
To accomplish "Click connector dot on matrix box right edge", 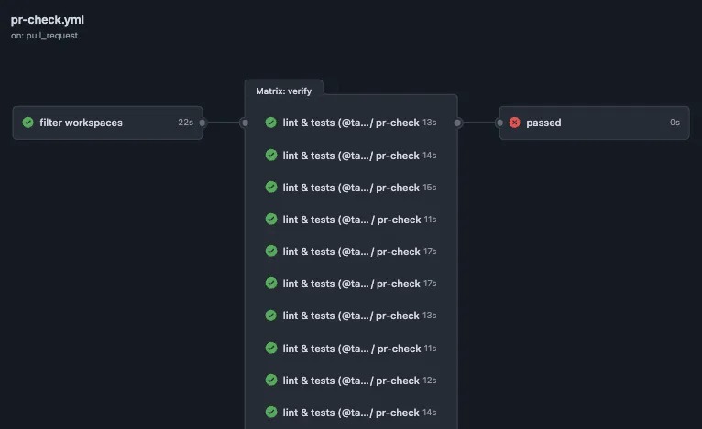I will (457, 123).
